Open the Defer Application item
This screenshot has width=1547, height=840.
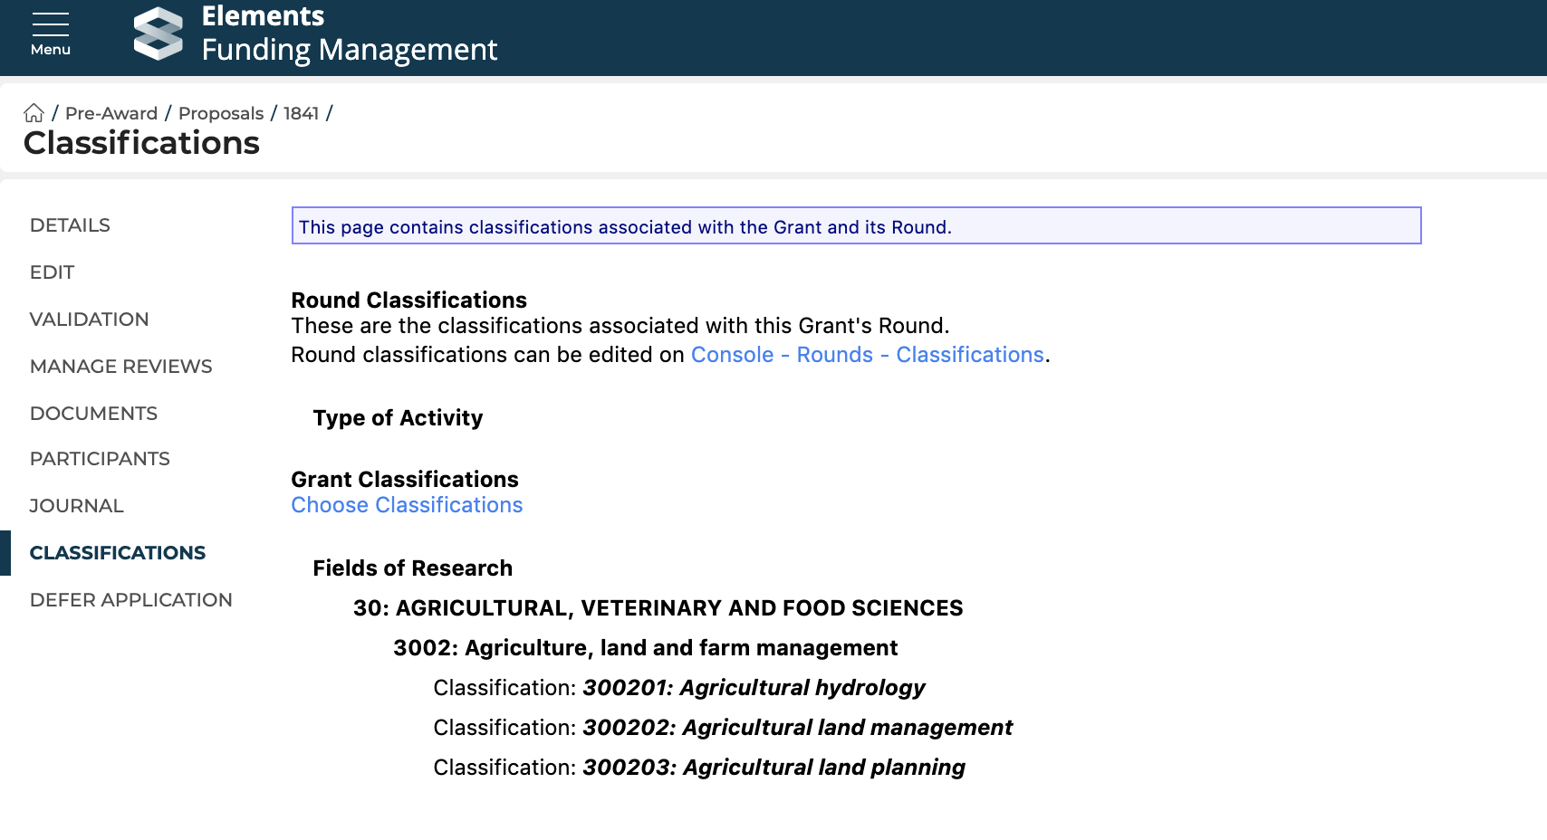tap(130, 600)
